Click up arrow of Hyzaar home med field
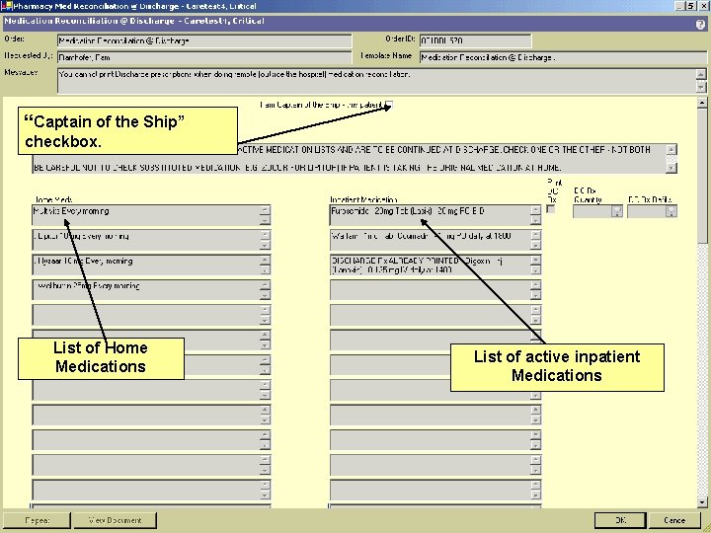Viewport: 711px width, 533px height. point(266,261)
